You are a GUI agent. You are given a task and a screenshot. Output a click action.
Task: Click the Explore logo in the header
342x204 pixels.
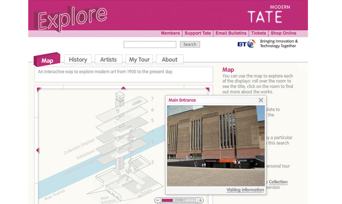(70, 19)
